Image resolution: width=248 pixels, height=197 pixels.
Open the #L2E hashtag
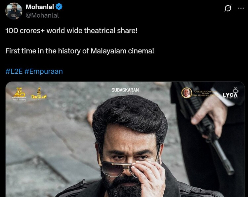pos(14,71)
